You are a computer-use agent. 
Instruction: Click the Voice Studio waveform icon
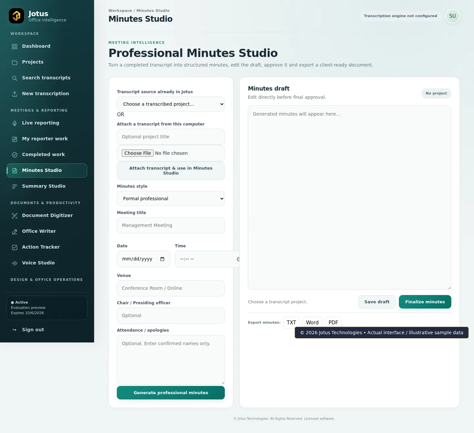(x=14, y=263)
